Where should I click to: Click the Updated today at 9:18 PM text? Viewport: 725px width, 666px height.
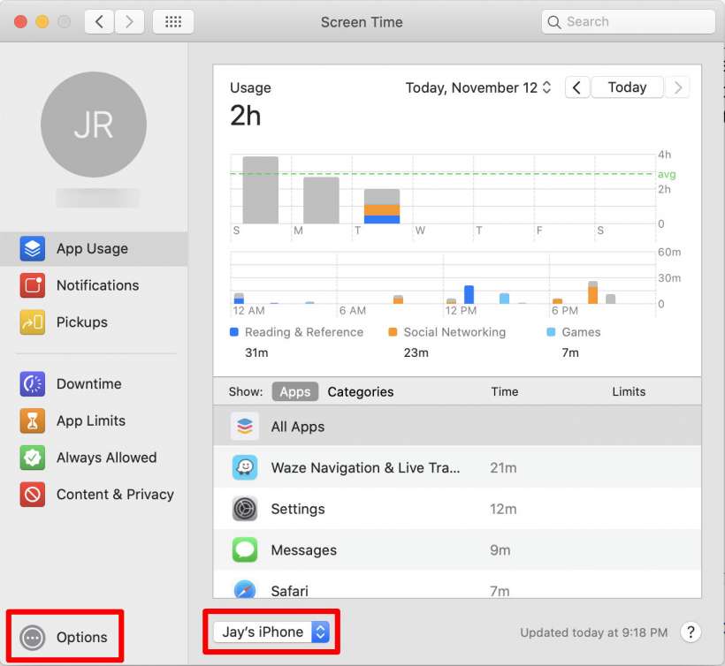coord(593,632)
